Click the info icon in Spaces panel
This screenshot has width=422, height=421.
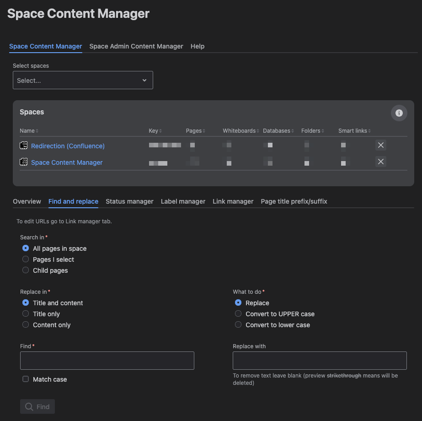coord(399,113)
